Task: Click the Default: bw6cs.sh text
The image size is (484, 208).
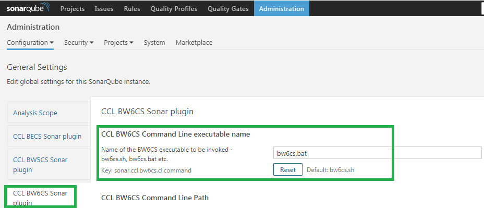Action: [330, 170]
